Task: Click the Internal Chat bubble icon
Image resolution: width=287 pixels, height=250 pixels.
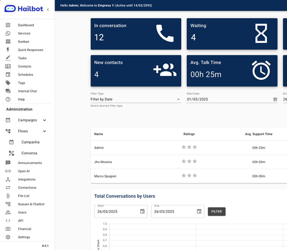Action: pos(8,91)
